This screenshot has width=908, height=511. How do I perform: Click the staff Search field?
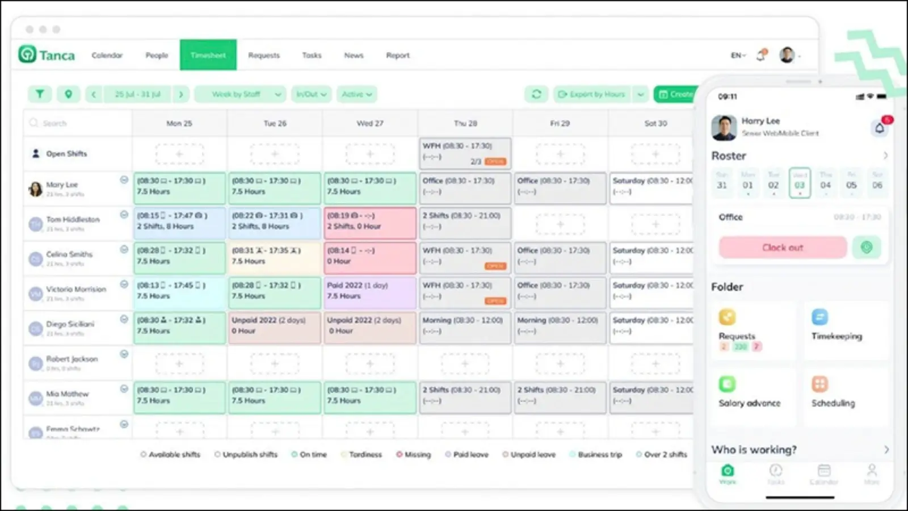[77, 123]
